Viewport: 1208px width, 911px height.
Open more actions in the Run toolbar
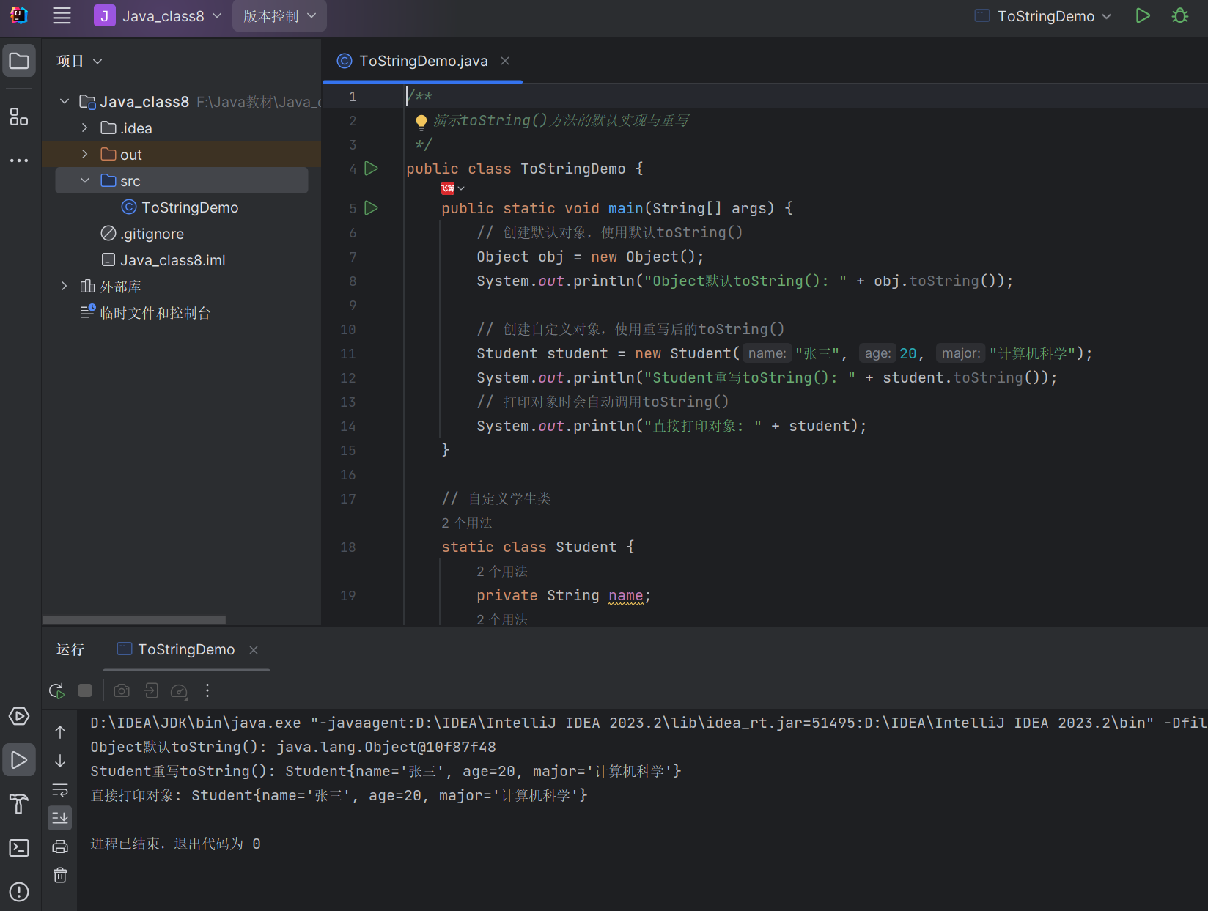click(x=207, y=690)
